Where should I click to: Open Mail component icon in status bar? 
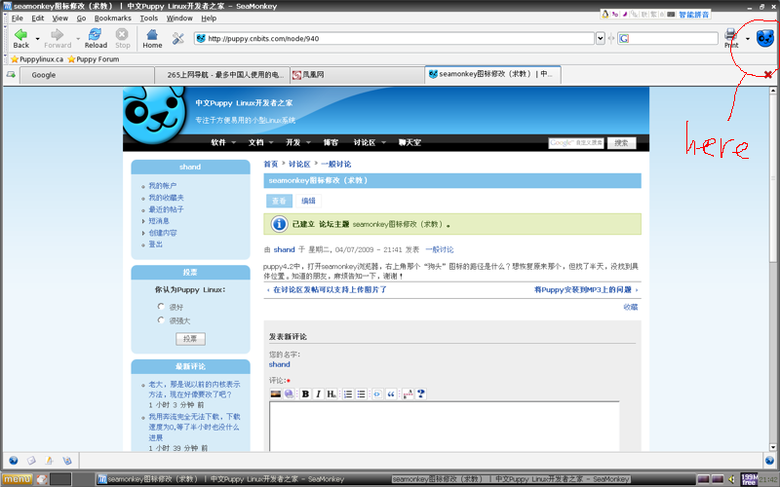click(31, 461)
